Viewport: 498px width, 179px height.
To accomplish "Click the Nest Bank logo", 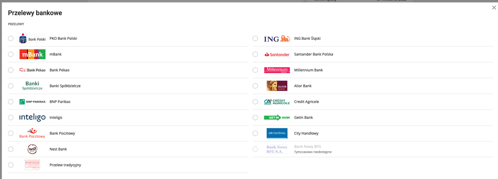I will coord(32,149).
